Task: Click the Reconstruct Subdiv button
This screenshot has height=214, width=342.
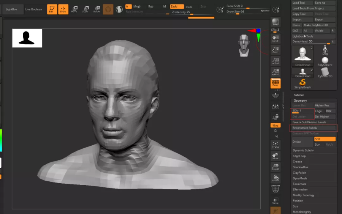Action: pyautogui.click(x=313, y=128)
